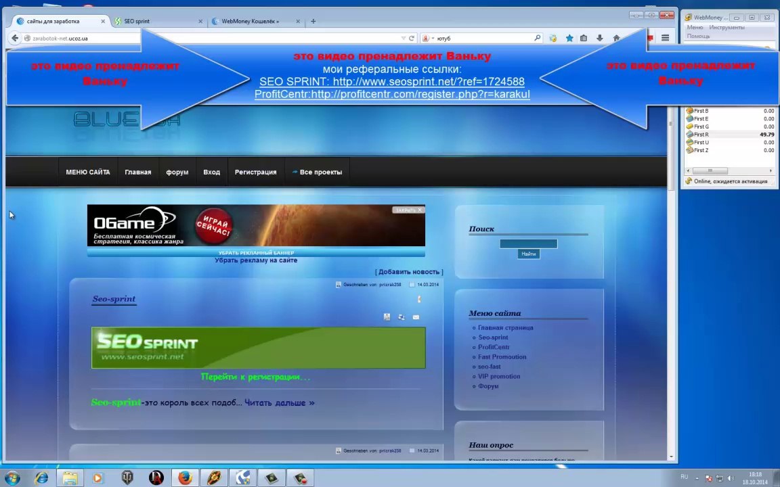Open the bookmarks list icon
Image resolution: width=780 pixels, height=487 pixels.
point(584,39)
